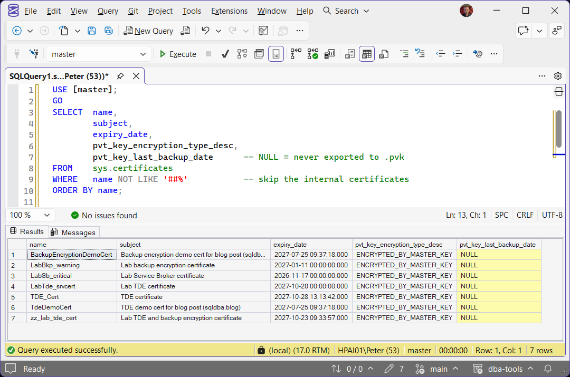Open the Query Options icon
Viewport: 570px width, 377px height.
coord(259,54)
